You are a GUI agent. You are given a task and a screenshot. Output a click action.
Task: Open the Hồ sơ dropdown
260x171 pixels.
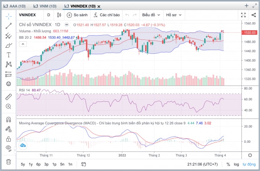point(174,15)
